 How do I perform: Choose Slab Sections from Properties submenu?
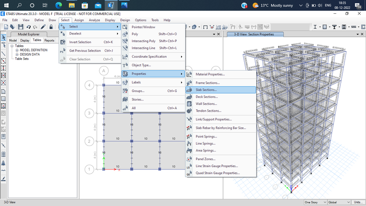tap(221, 90)
